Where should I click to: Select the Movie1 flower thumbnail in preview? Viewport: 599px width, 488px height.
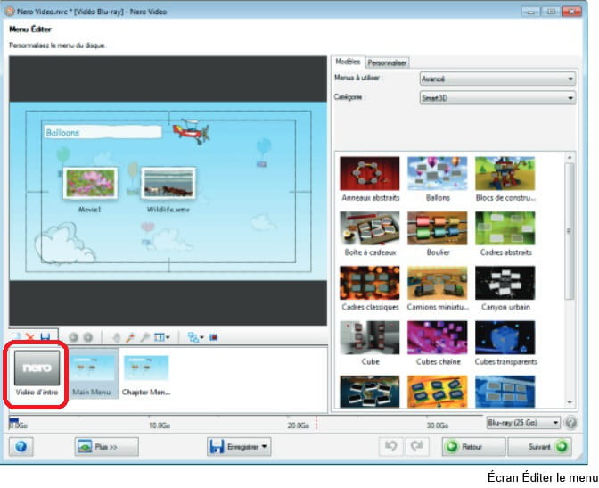pyautogui.click(x=90, y=183)
